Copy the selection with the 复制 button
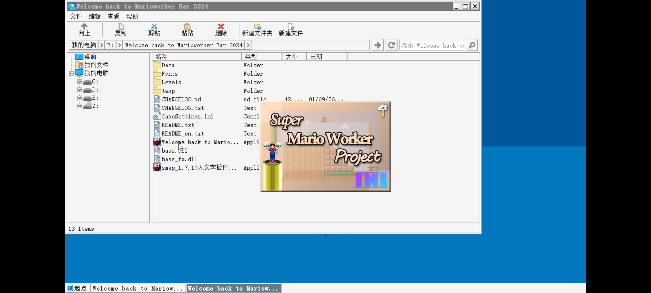This screenshot has width=651, height=293. [x=121, y=29]
